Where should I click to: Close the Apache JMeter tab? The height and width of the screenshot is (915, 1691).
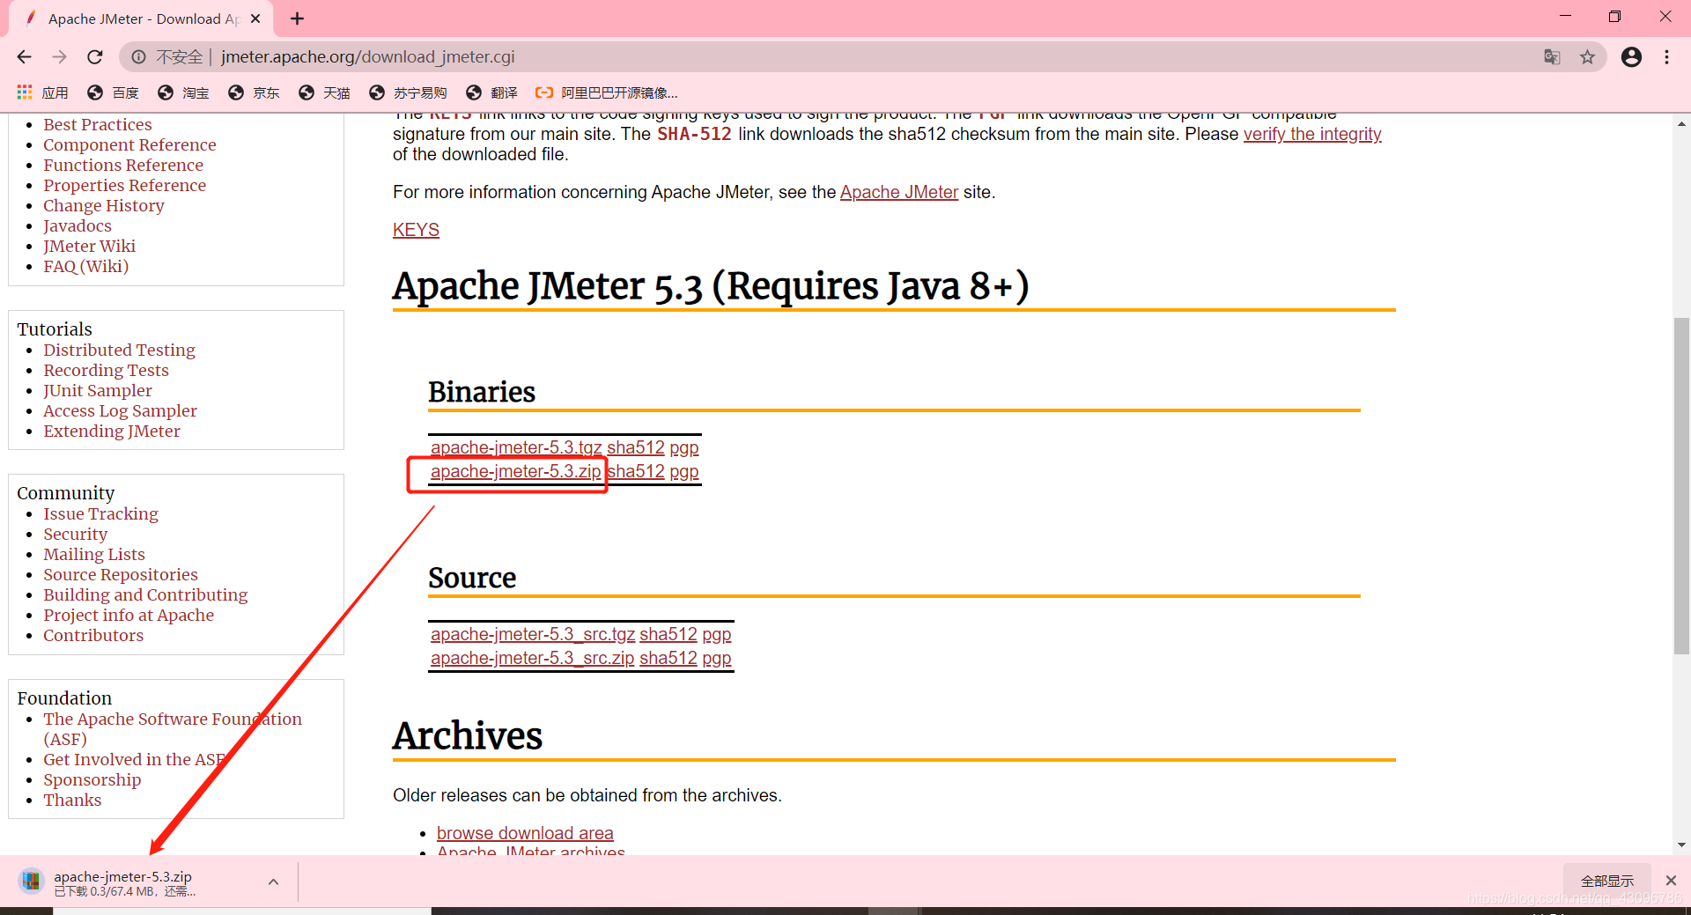[255, 18]
